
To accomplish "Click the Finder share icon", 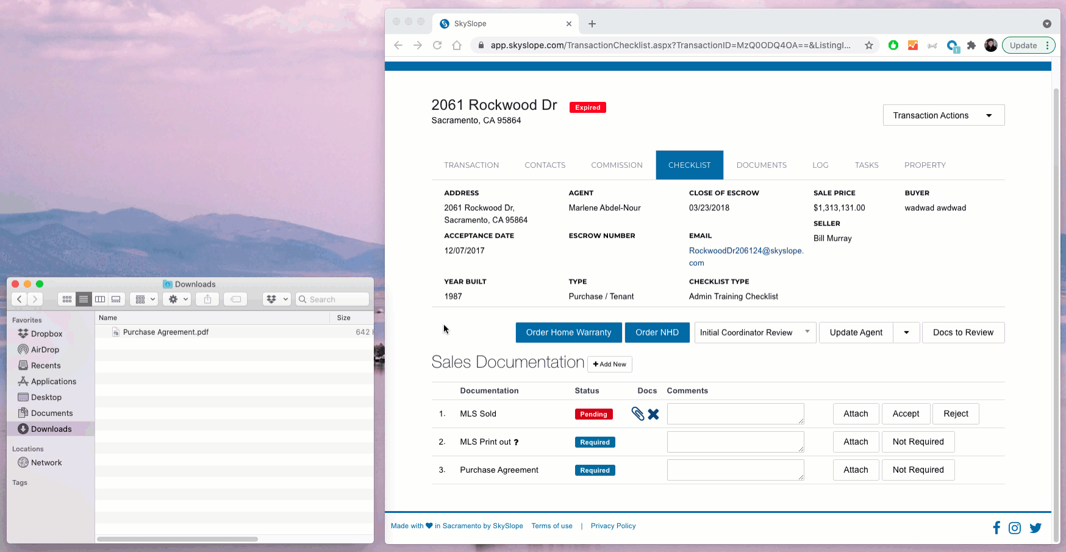I will coord(207,299).
